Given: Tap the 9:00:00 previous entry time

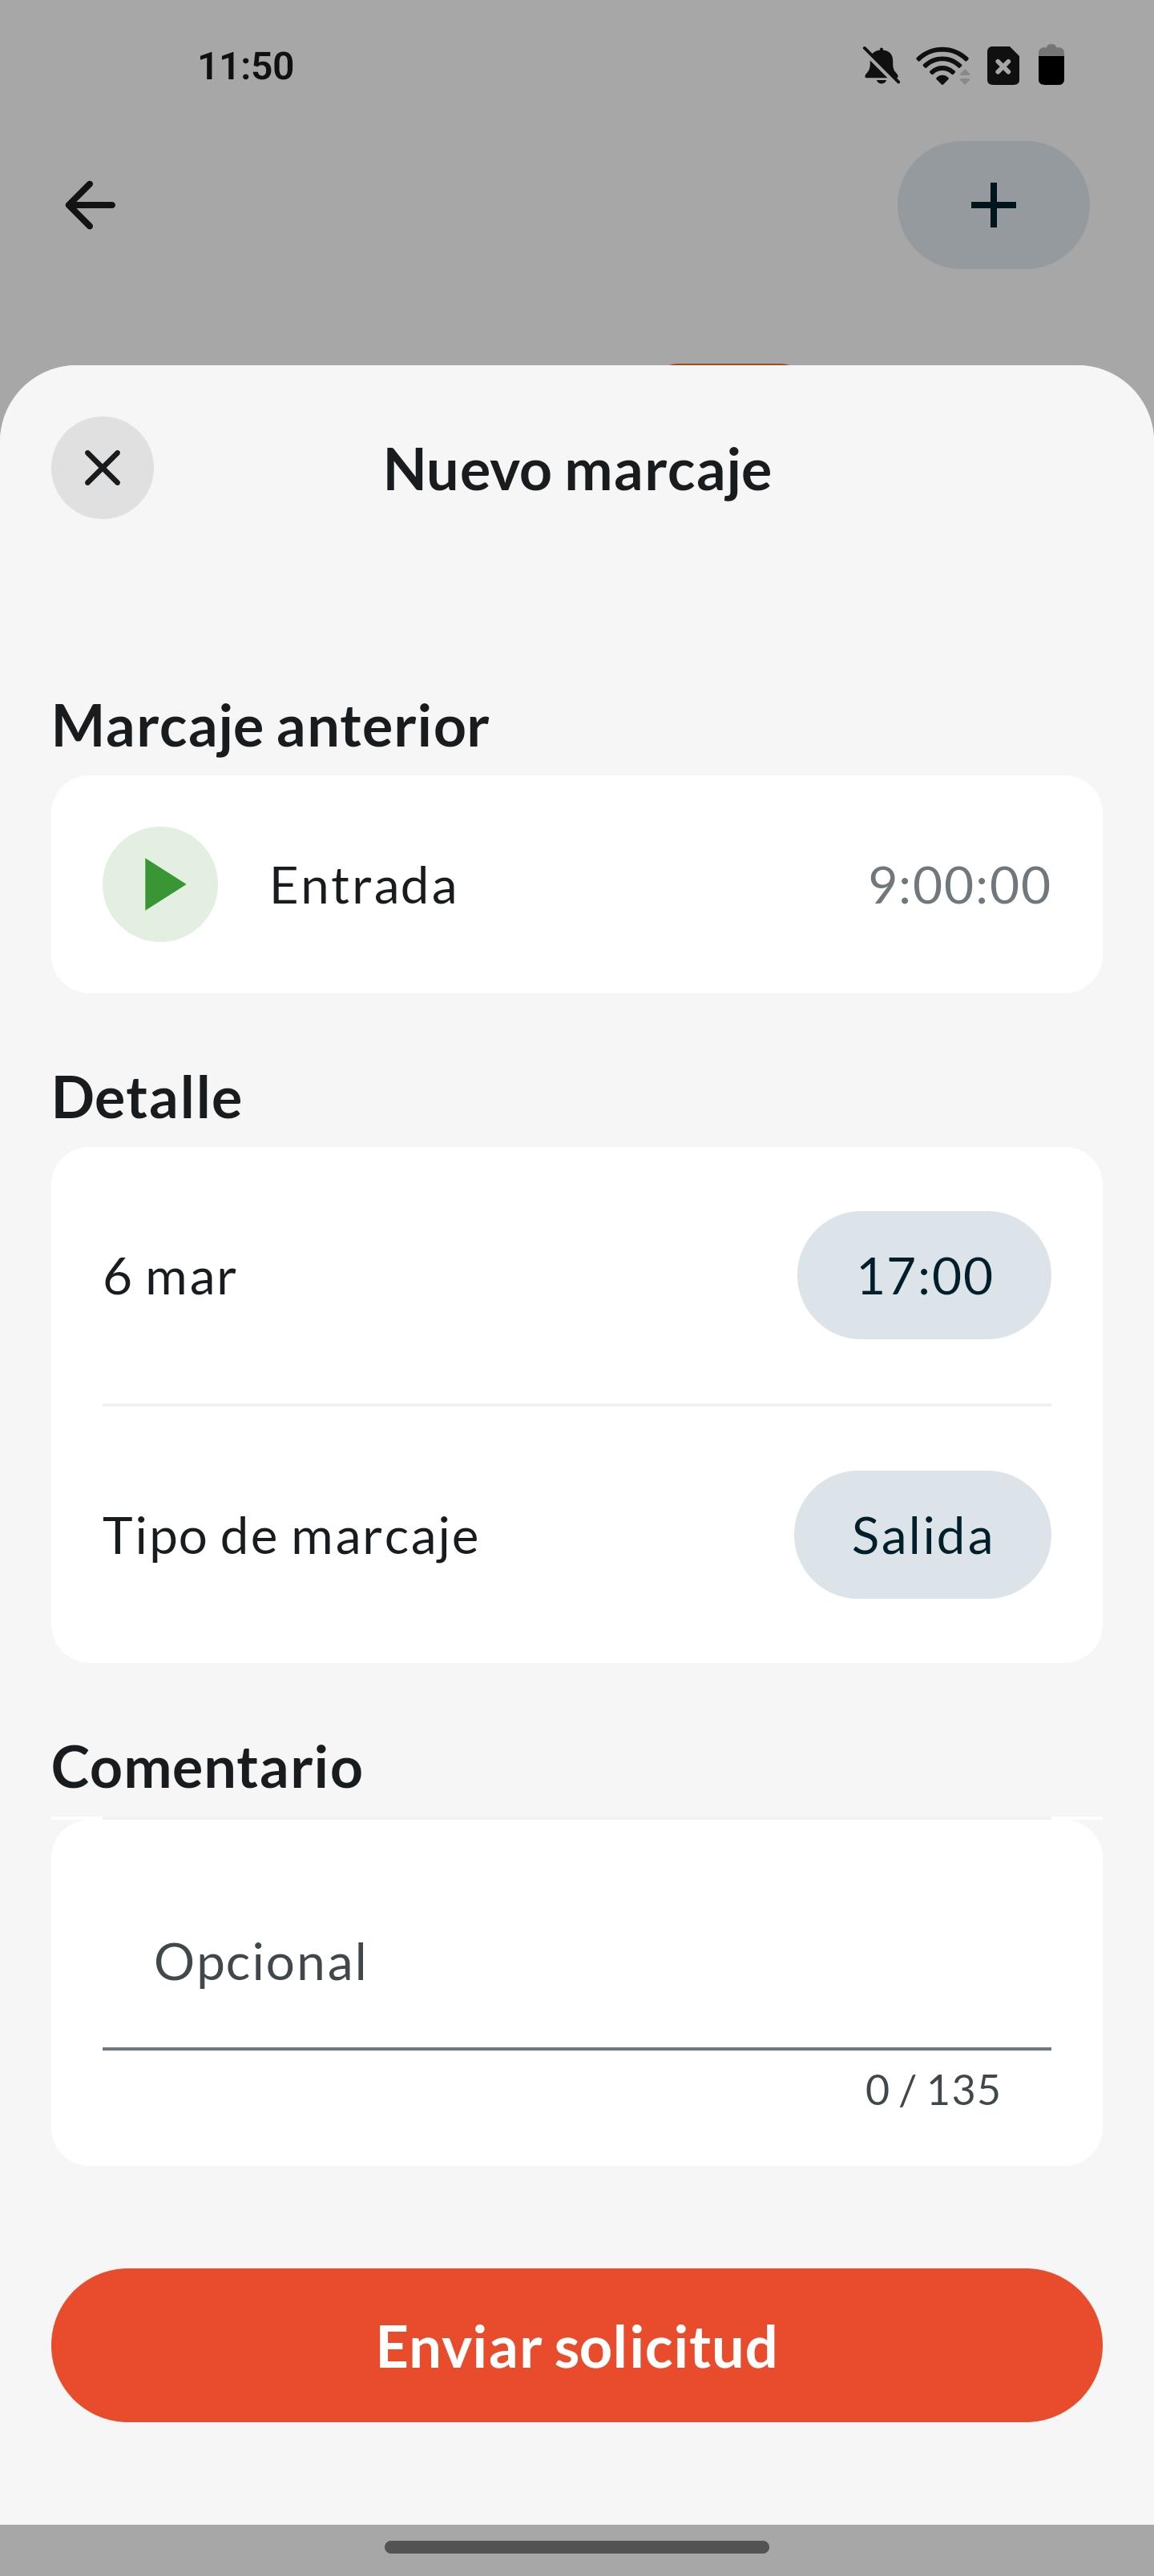Looking at the screenshot, I should coord(958,885).
